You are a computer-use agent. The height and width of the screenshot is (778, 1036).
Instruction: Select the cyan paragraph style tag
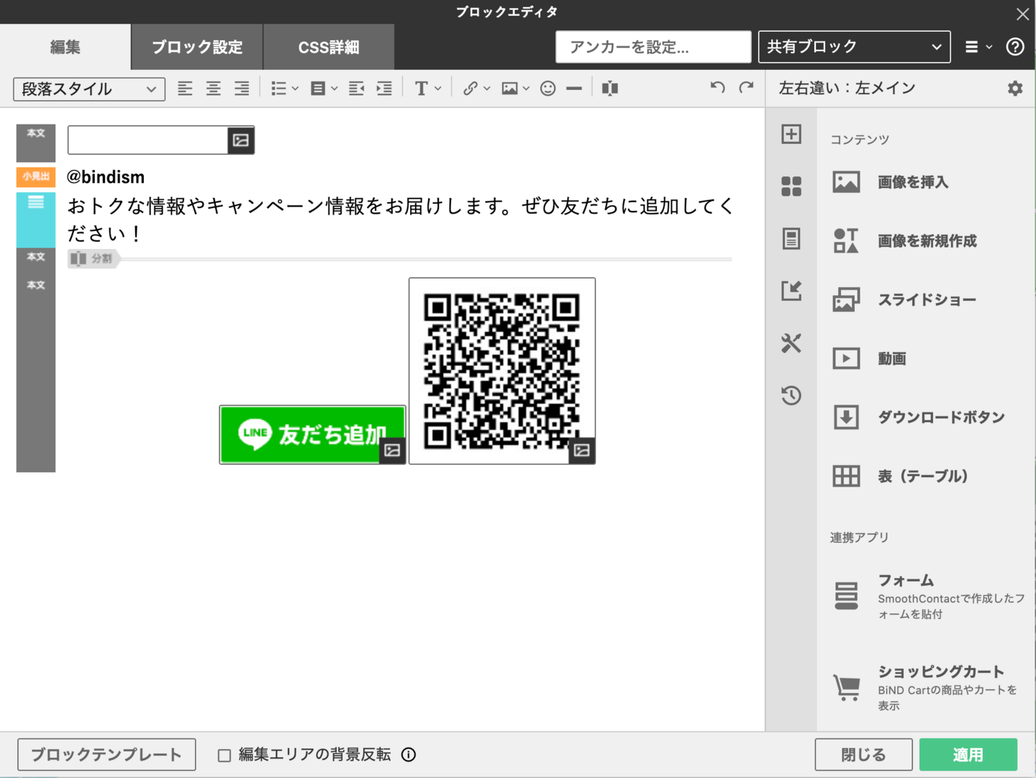36,219
